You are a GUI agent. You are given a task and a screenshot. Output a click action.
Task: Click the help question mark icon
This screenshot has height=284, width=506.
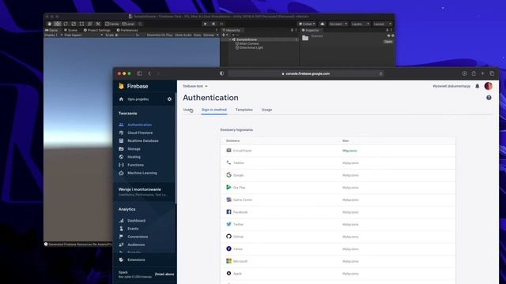[489, 98]
